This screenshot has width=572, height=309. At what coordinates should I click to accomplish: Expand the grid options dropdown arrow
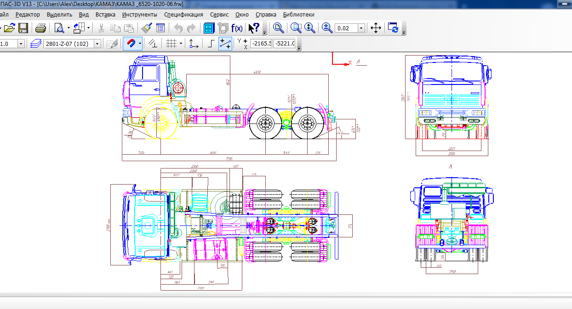click(181, 44)
